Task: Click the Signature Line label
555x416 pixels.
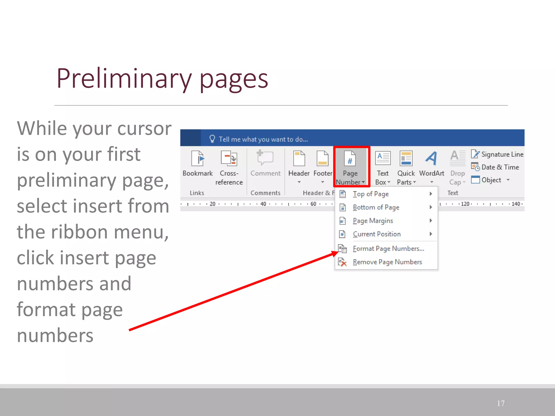Action: click(x=502, y=154)
